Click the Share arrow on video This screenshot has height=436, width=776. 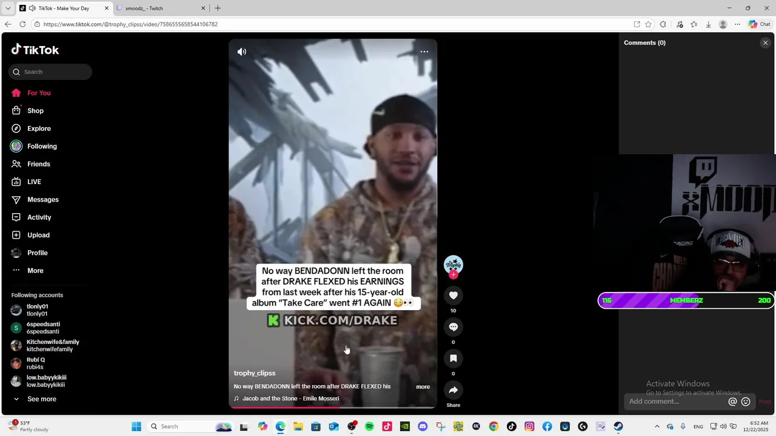click(453, 390)
